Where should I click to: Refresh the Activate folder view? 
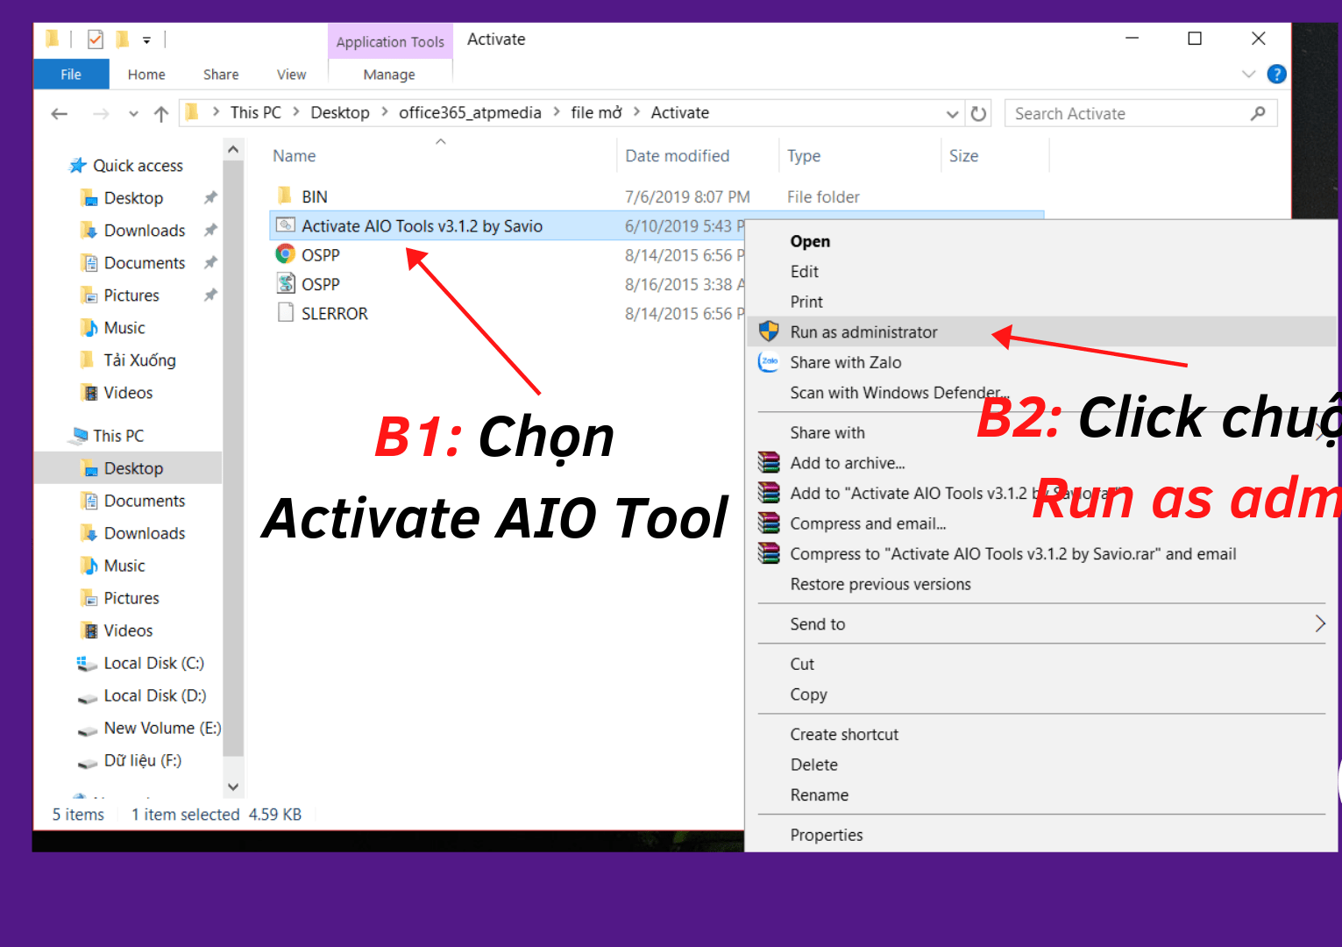click(978, 114)
